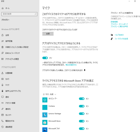Open the プライバシー ダッシュボード link
140x132 pixels.
(119, 24)
